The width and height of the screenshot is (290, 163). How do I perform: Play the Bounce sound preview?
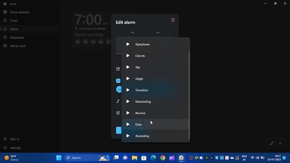(128, 113)
